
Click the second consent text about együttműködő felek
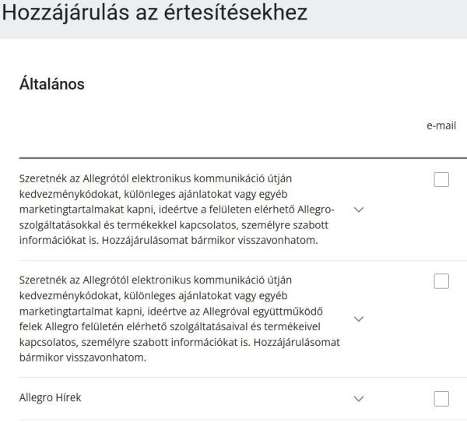click(177, 319)
